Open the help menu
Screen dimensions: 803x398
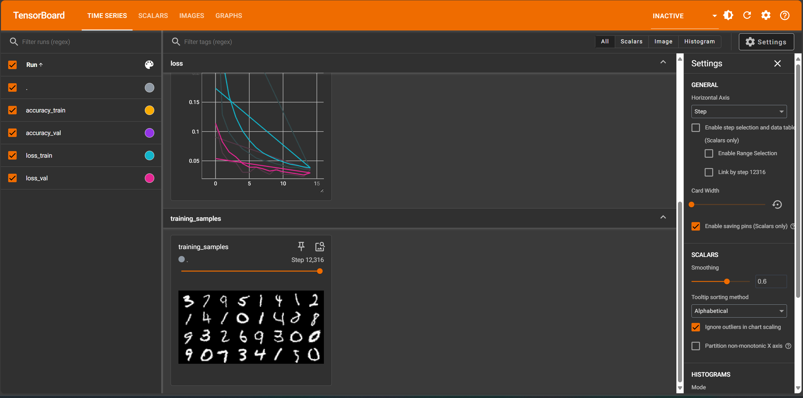(784, 15)
